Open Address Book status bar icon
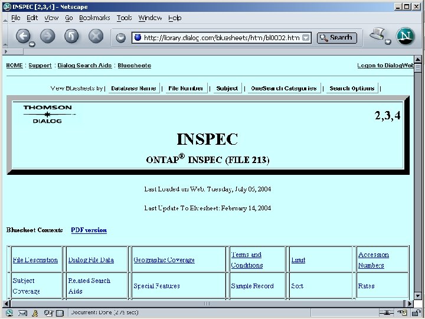Image resolution: width=425 pixels, height=319 pixels. pyautogui.click(x=60, y=313)
